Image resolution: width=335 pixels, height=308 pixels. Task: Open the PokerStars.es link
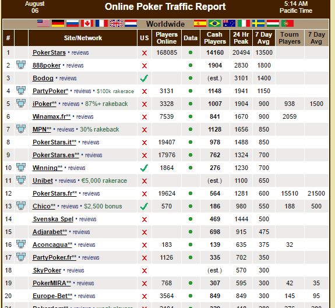pyautogui.click(x=56, y=155)
